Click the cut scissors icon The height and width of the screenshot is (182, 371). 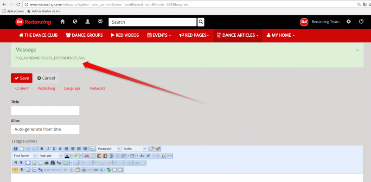(87, 156)
